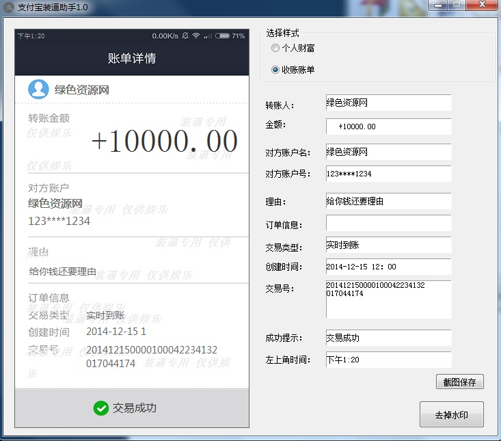The image size is (501, 441).
Task: Click the 创建时间 label in phone preview
Action: pos(49,332)
